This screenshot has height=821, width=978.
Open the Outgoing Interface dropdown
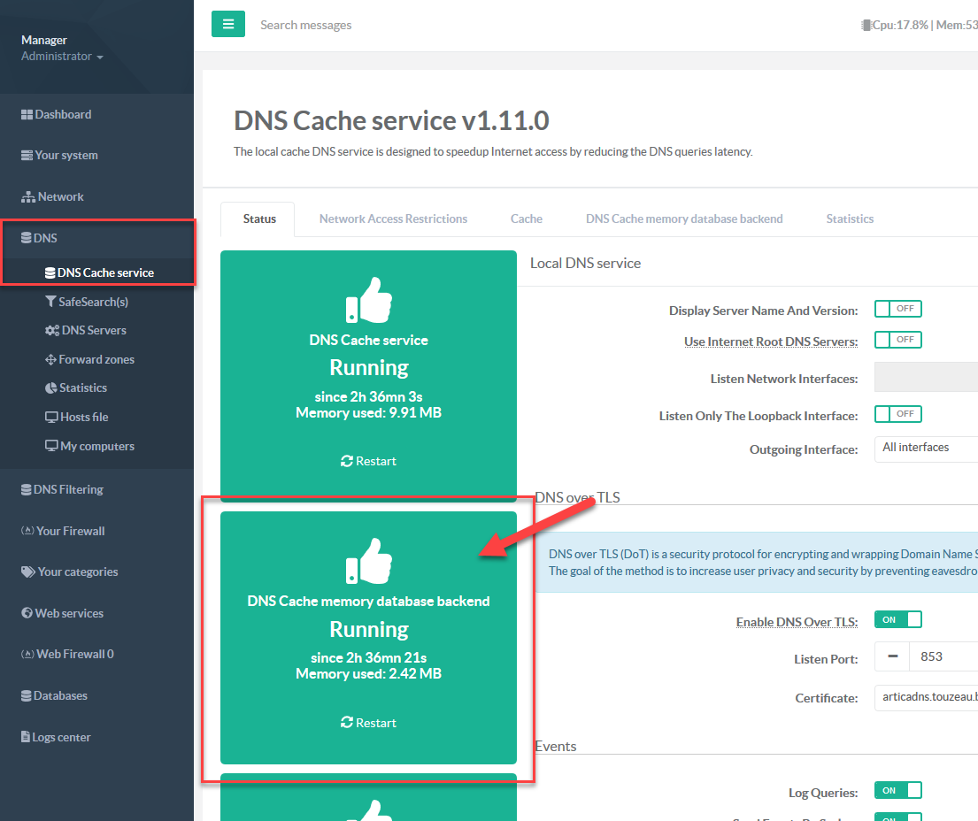(x=925, y=448)
